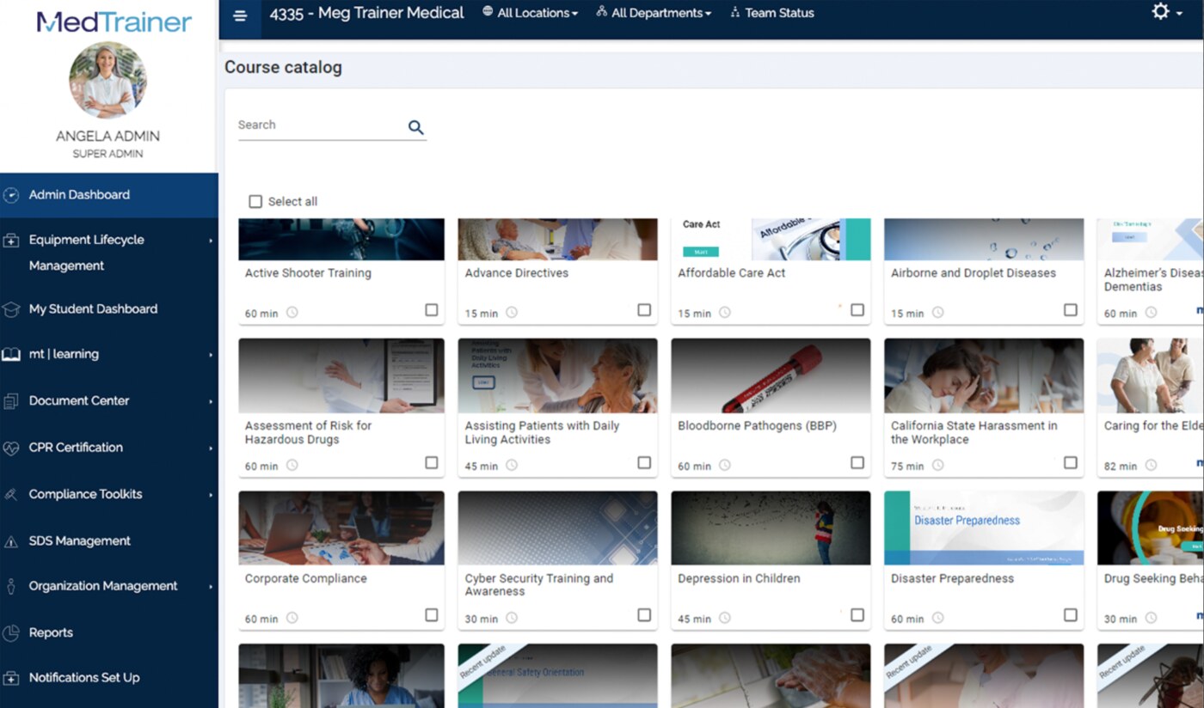Click the MedTrainer logo

coord(114,21)
